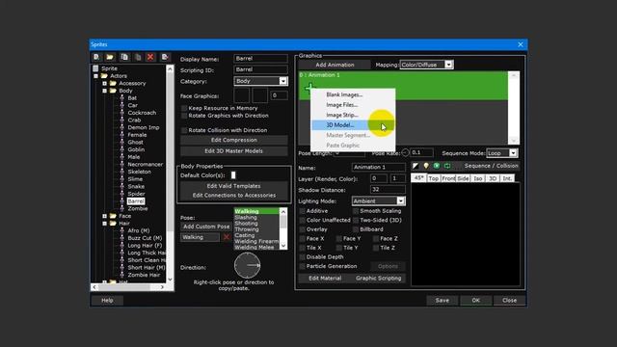
Task: Click the Shadow Distance input field
Action: coord(388,190)
